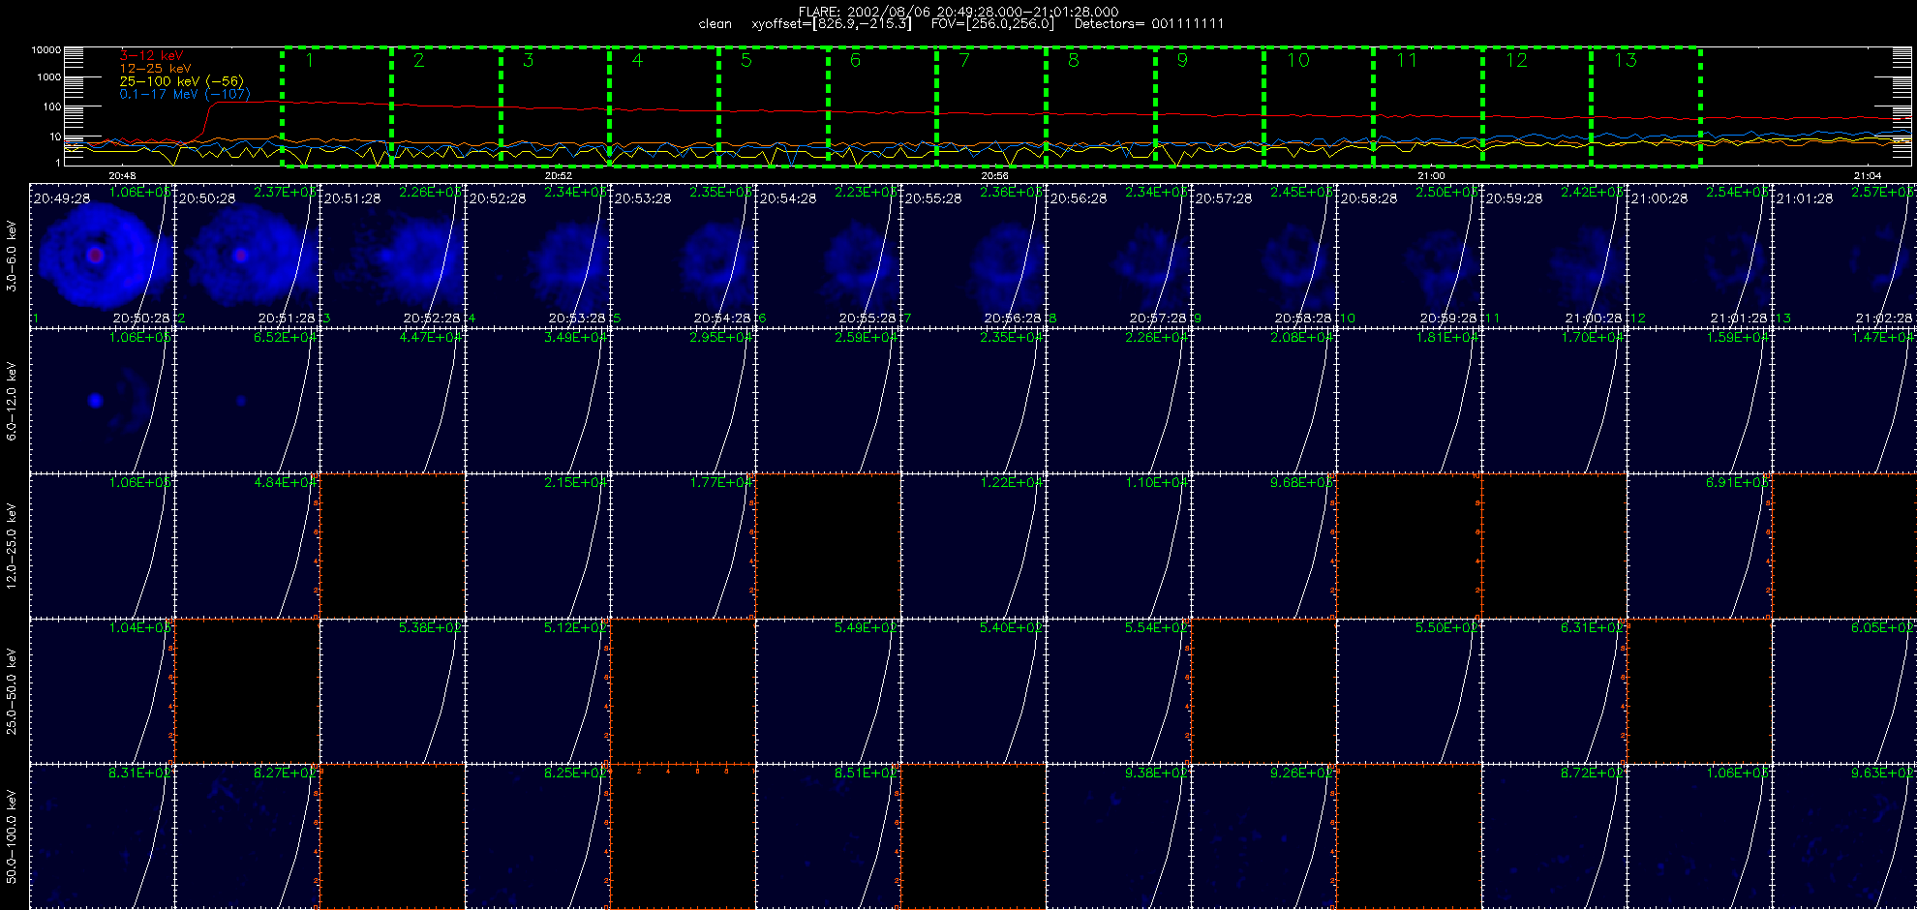Screen dimensions: 1917x910
Task: Open the 25-50 keV image labeled 6.31E+02
Action: tap(1554, 691)
